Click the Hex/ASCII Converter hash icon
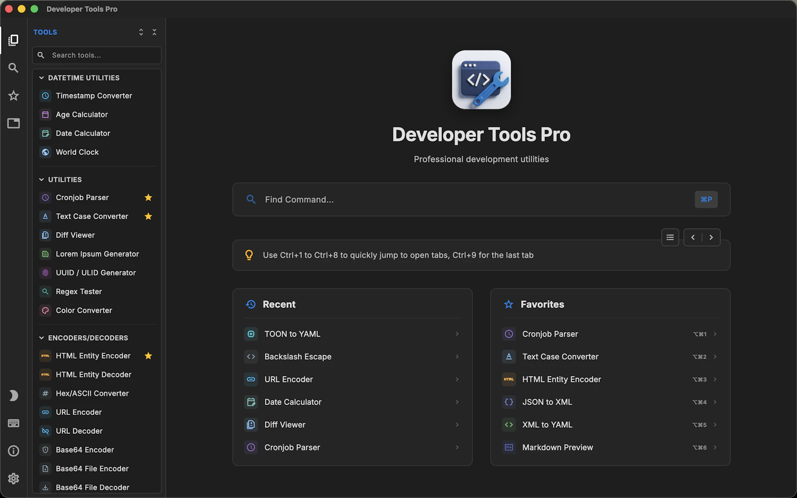This screenshot has width=797, height=498. 45,393
